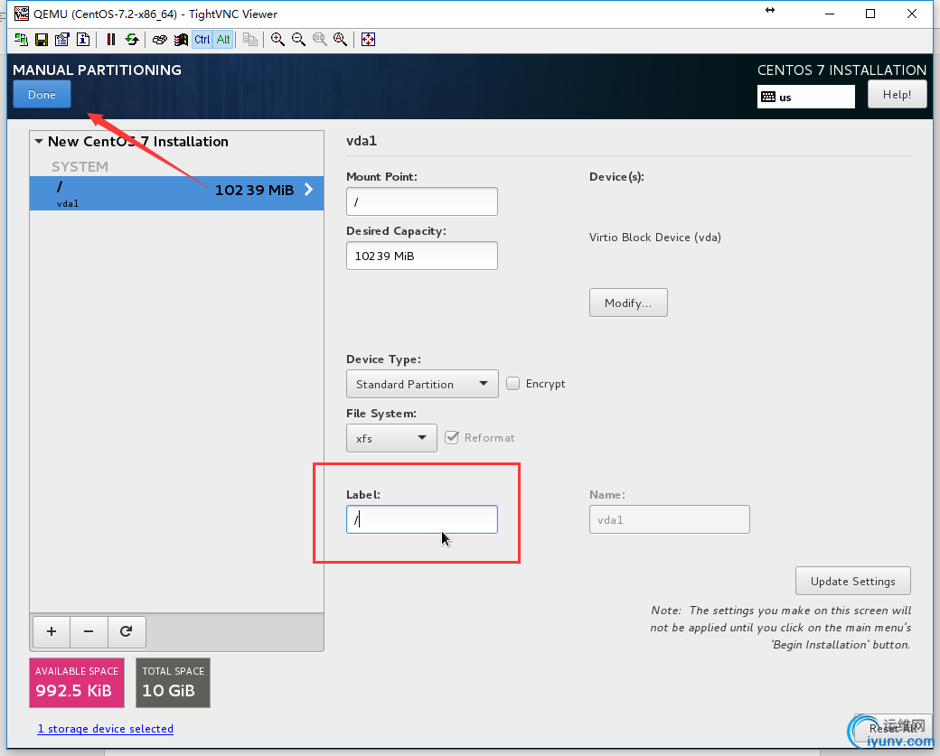Click the Reset All button
Image resolution: width=940 pixels, height=756 pixels.
[893, 728]
